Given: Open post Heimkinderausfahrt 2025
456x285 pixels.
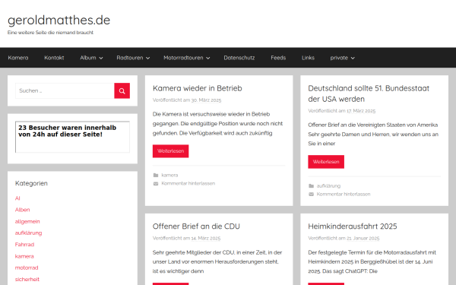Looking at the screenshot, I should (x=353, y=226).
